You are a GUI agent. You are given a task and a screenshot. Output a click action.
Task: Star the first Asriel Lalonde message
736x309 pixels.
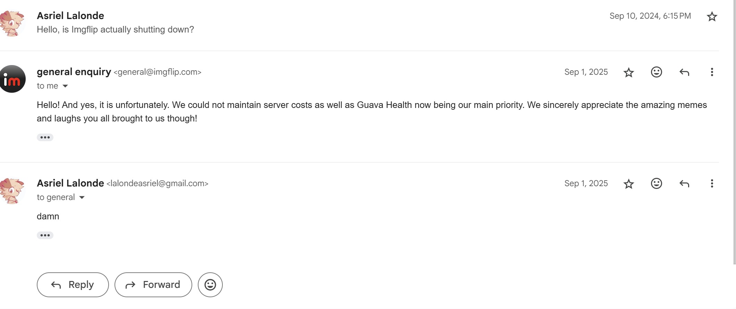click(x=712, y=16)
